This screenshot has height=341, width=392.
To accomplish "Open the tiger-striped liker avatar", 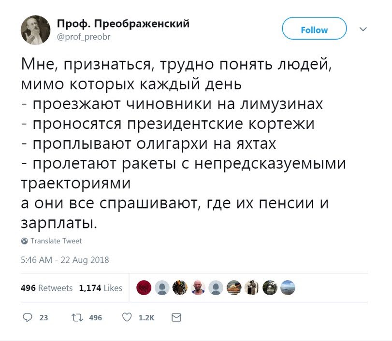I will coord(179,288).
